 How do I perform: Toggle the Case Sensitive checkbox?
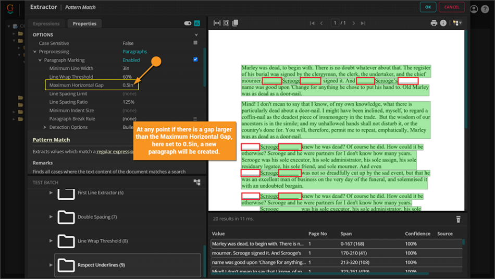pos(195,43)
